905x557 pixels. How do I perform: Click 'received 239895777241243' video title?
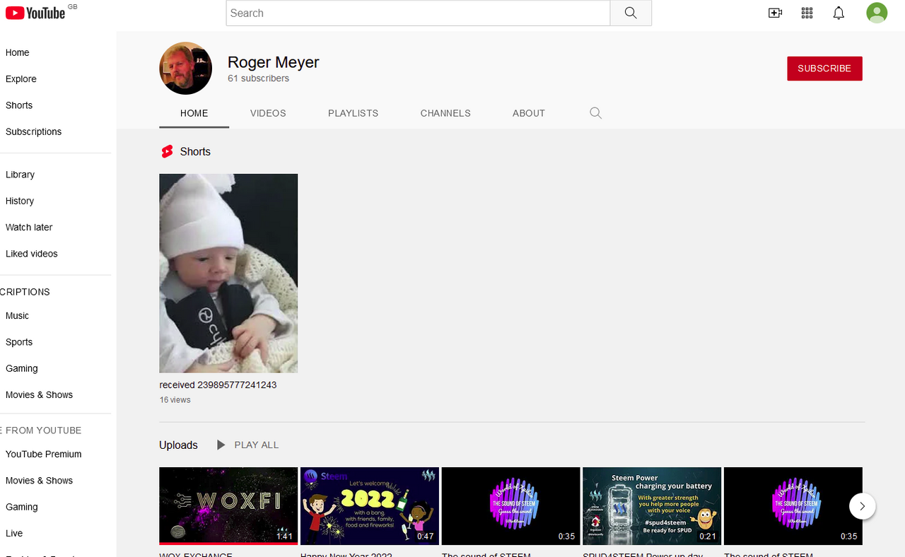[x=218, y=385]
